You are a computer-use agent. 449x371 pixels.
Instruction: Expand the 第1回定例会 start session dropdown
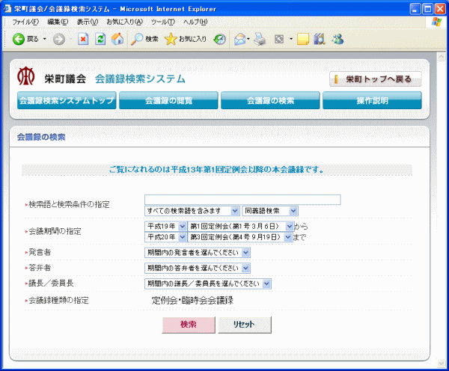(x=240, y=227)
